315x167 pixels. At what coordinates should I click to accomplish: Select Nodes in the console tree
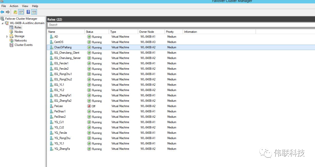(18, 32)
